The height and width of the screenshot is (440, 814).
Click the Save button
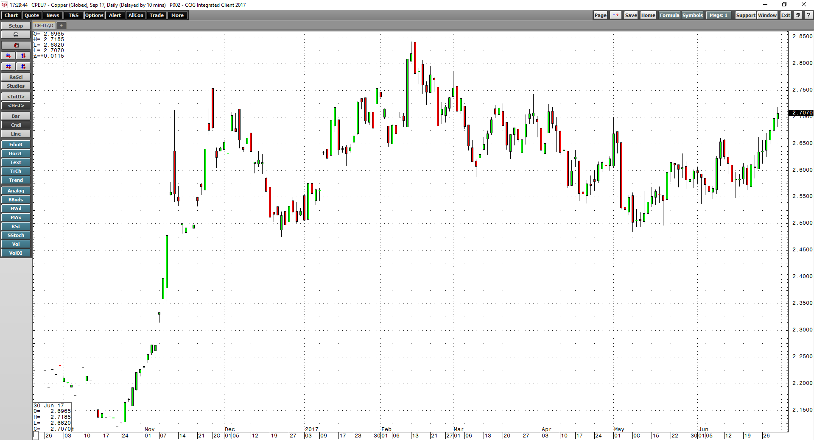click(x=631, y=15)
